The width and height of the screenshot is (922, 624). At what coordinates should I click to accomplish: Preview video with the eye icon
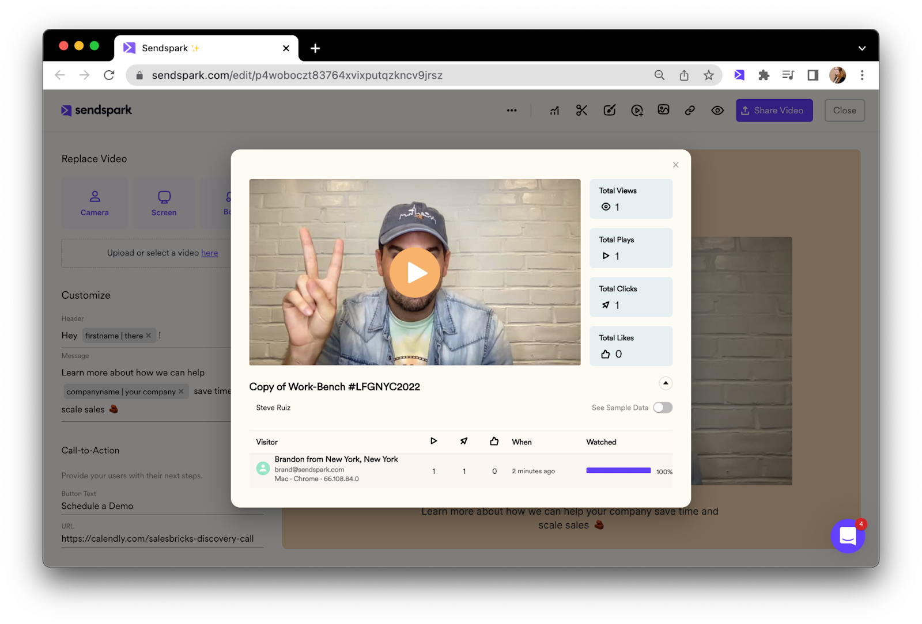(x=717, y=111)
